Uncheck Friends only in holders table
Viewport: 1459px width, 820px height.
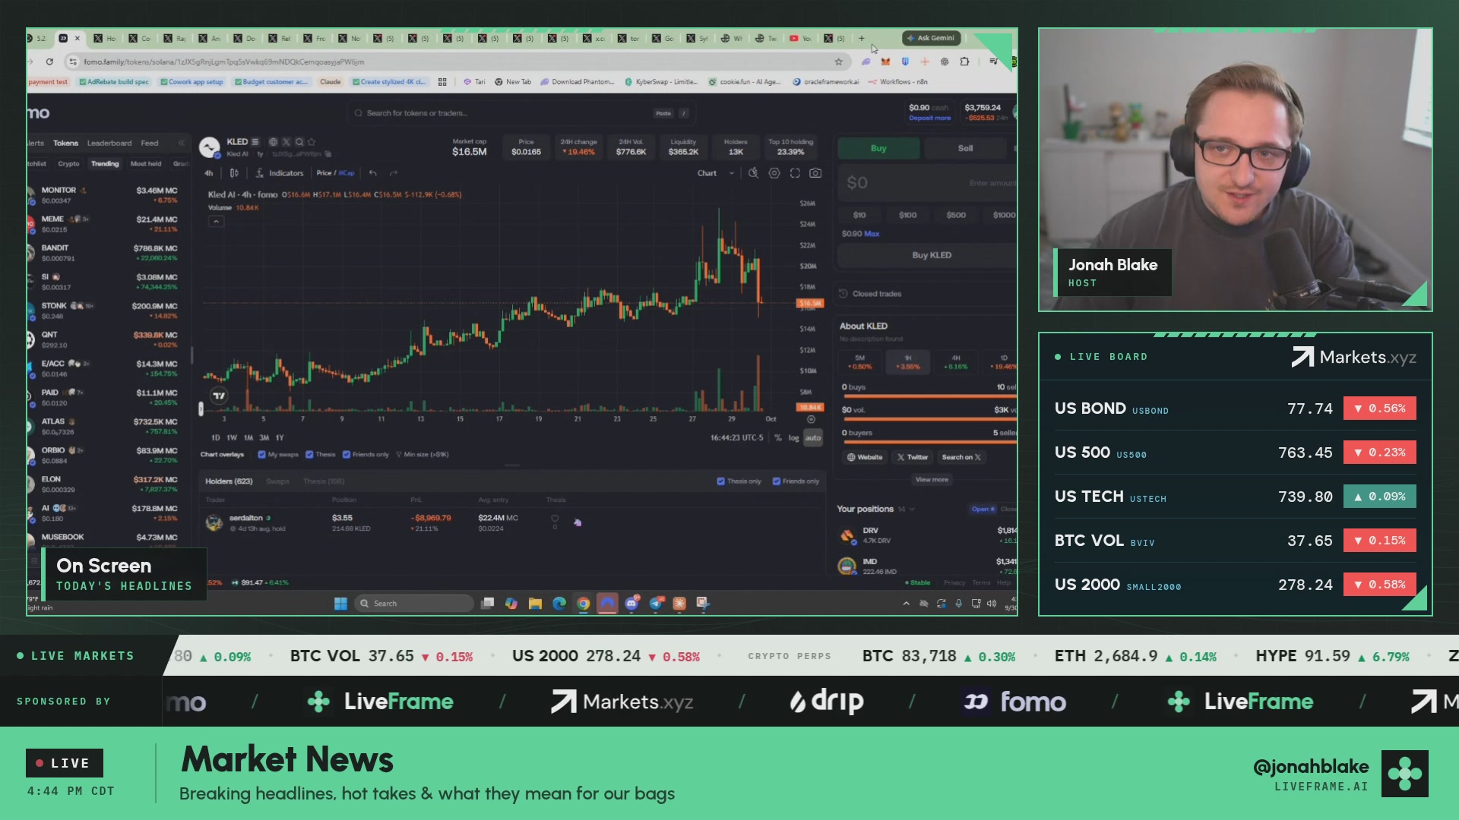(776, 481)
